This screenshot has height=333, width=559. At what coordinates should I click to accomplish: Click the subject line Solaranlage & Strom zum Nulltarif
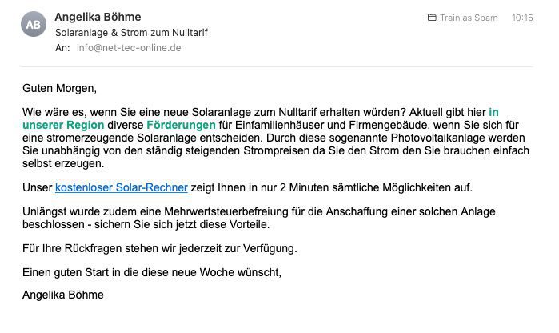point(130,32)
